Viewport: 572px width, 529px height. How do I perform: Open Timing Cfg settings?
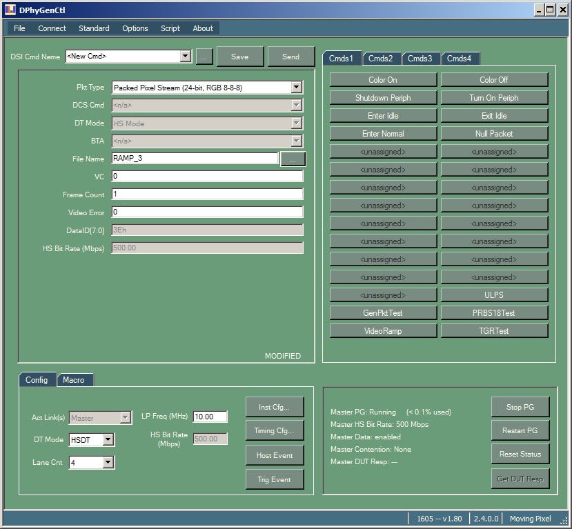click(275, 431)
